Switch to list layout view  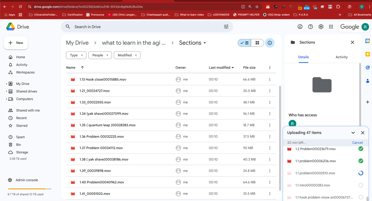[244, 43]
